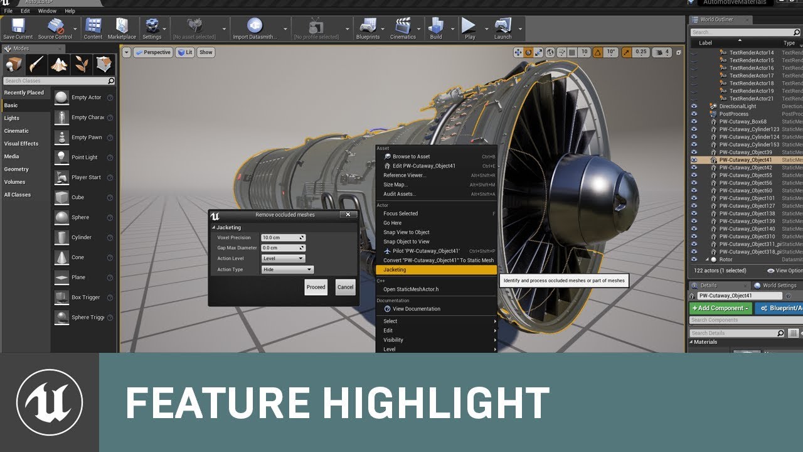Select the Foliage mode icon
Screen dimensions: 803x452
pos(82,64)
